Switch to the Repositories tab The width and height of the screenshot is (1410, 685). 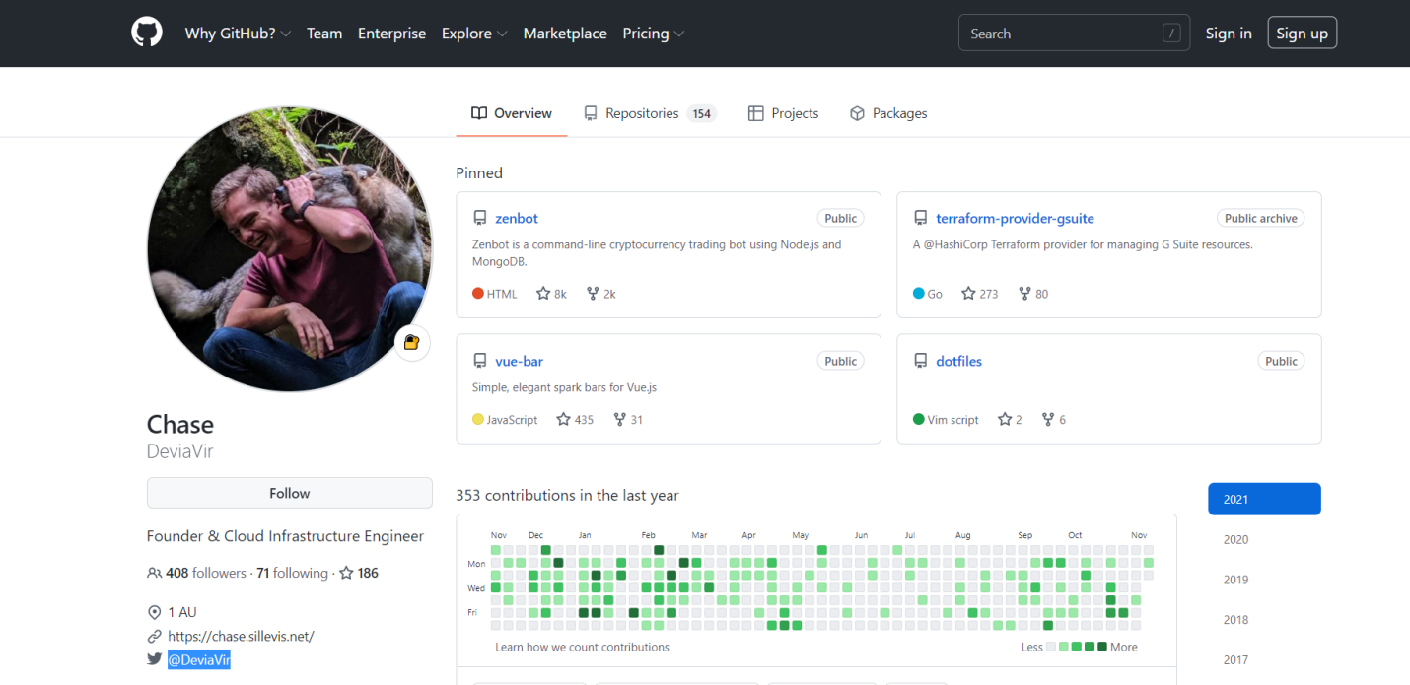649,113
